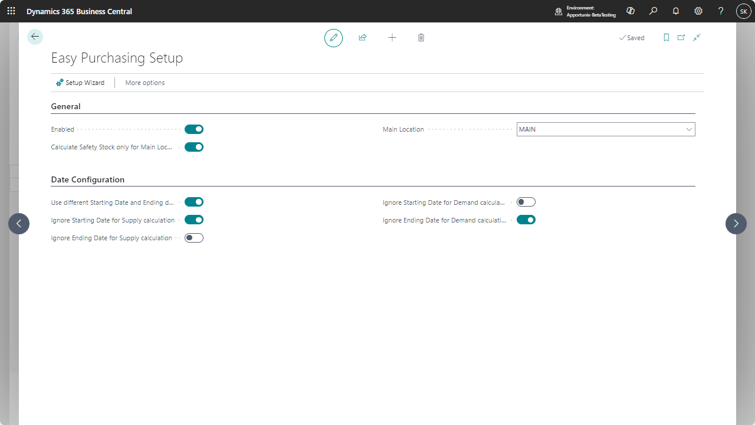
Task: Go to previous record with left chevron
Action: click(x=19, y=223)
